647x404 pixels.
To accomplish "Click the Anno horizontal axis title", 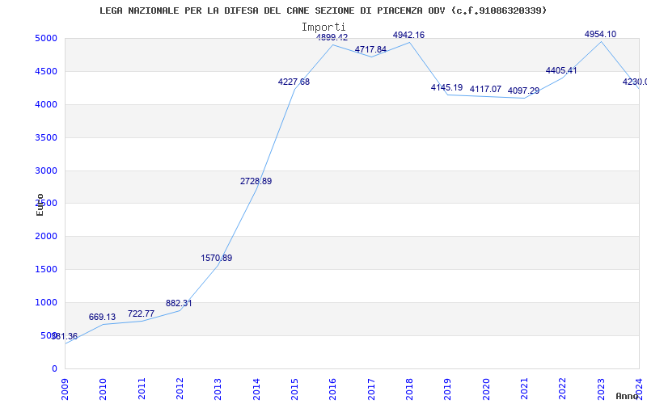I will tap(627, 397).
